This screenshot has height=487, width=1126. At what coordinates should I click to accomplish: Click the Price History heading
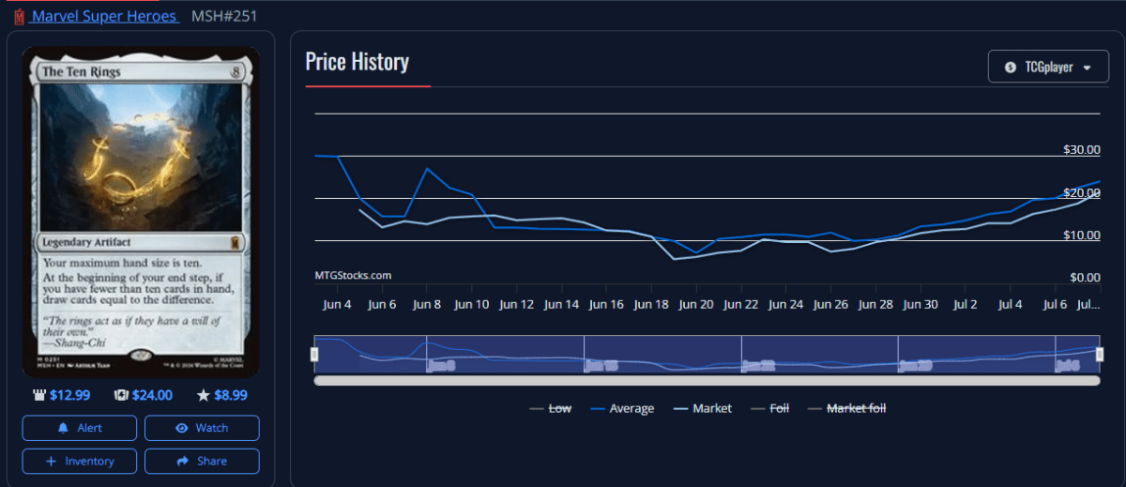point(358,62)
